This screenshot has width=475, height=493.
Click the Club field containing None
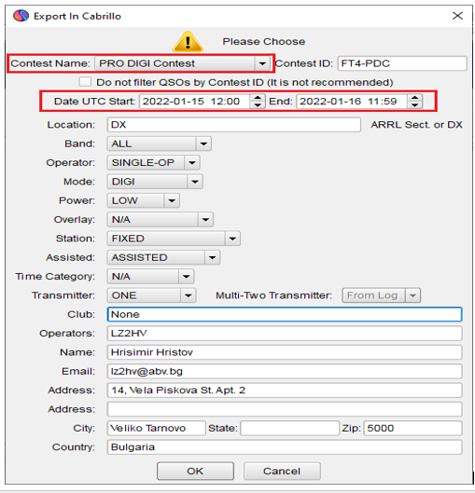click(285, 314)
